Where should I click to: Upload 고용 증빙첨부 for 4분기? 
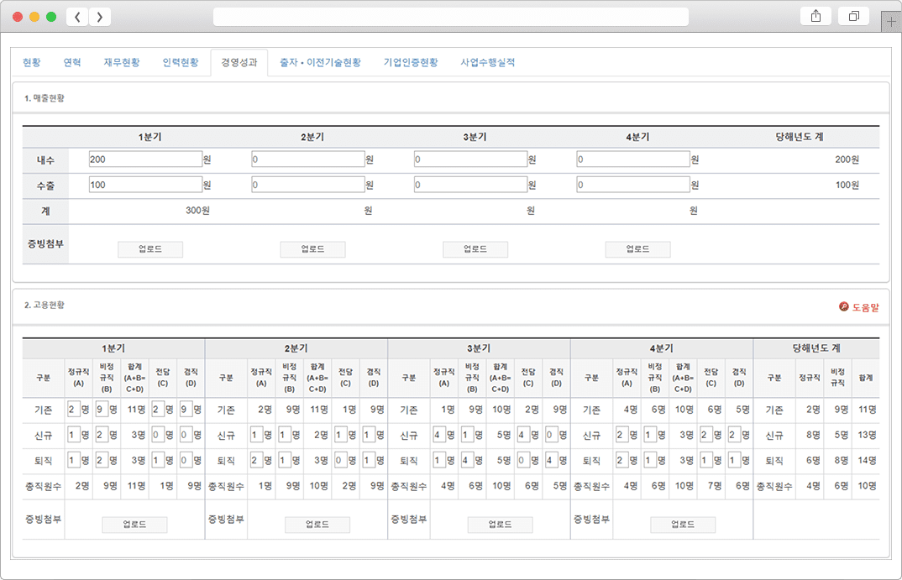pyautogui.click(x=683, y=525)
